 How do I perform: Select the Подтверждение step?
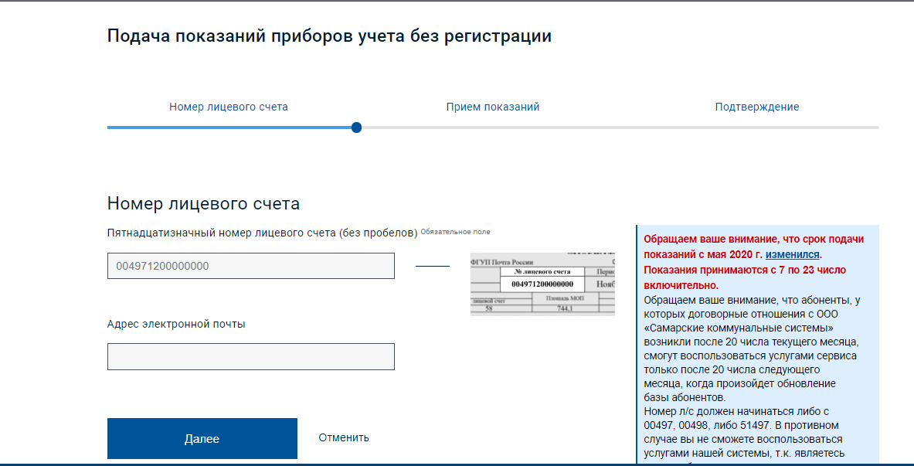pyautogui.click(x=756, y=107)
